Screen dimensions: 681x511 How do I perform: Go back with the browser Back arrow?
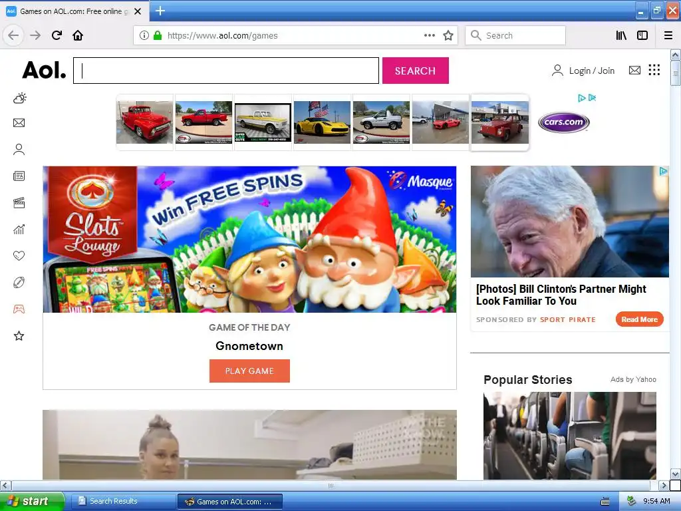tap(13, 35)
